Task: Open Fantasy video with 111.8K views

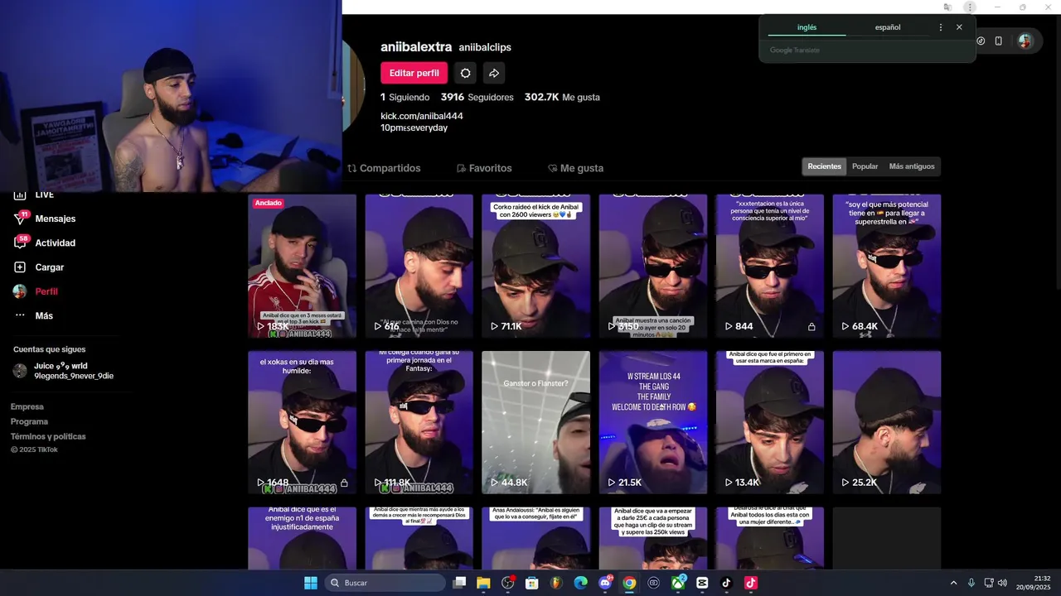Action: (x=419, y=422)
